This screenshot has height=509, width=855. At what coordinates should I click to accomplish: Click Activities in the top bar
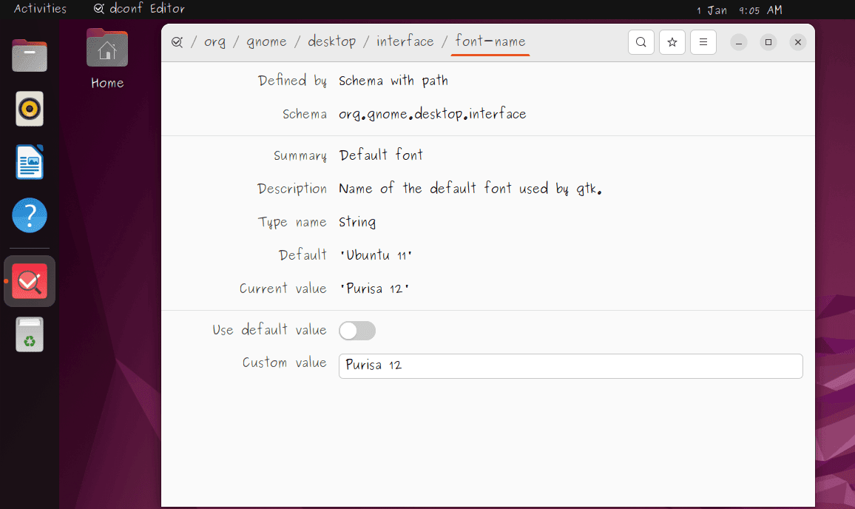tap(40, 10)
